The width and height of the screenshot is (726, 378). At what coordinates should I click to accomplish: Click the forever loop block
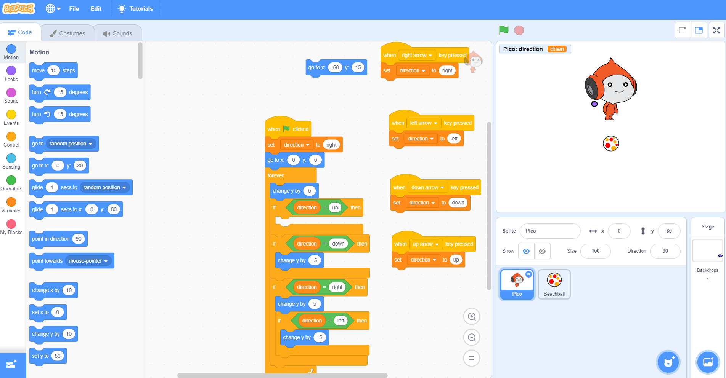tap(275, 175)
